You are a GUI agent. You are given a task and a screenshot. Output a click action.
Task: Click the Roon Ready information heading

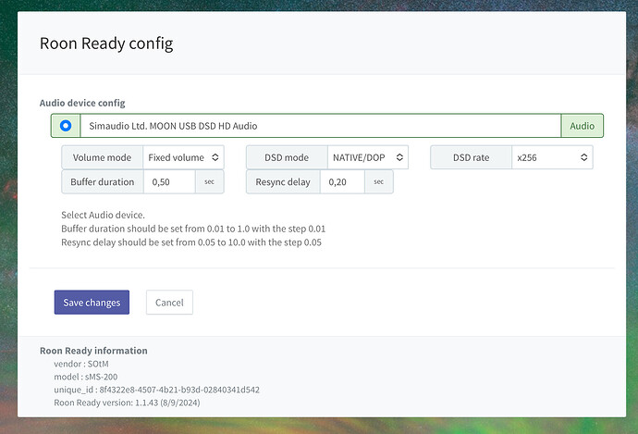pos(93,351)
